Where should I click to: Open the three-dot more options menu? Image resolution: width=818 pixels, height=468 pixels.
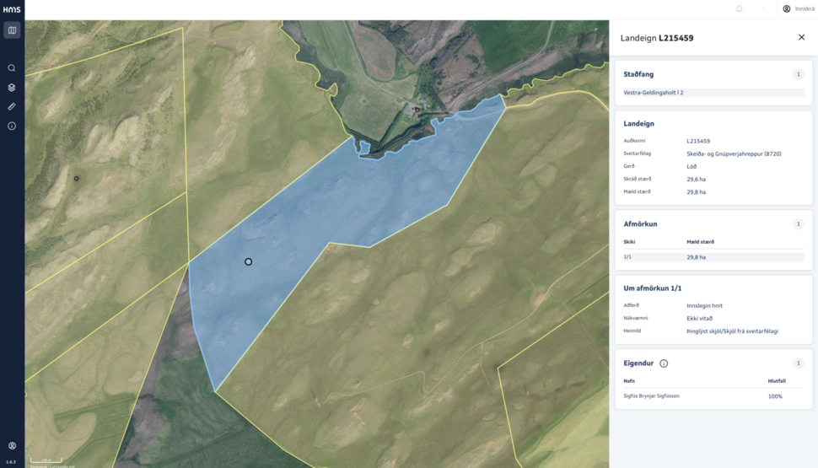pos(764,9)
